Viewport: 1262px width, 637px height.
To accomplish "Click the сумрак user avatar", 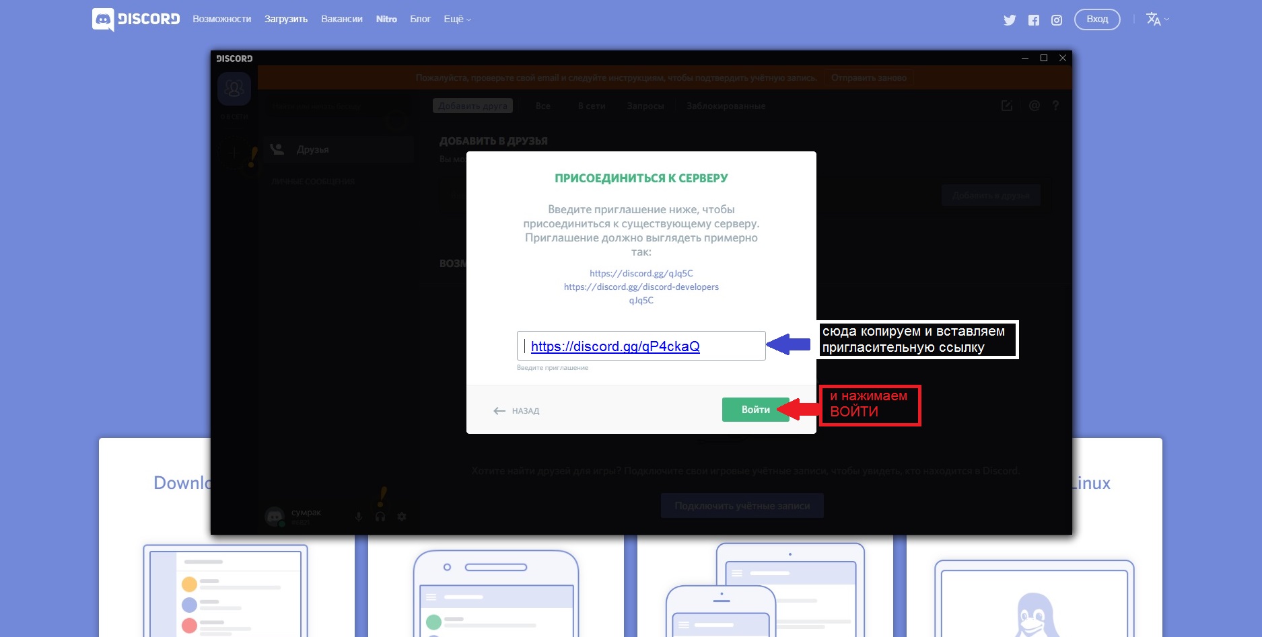I will (x=275, y=517).
